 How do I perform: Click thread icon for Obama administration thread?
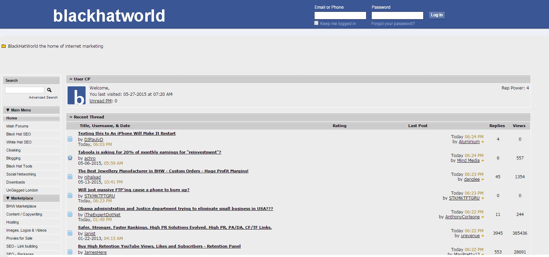click(x=70, y=214)
